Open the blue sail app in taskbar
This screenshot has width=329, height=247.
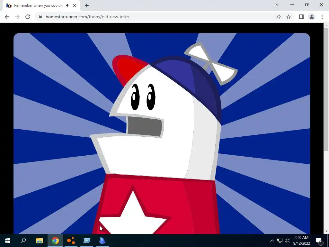point(102,241)
